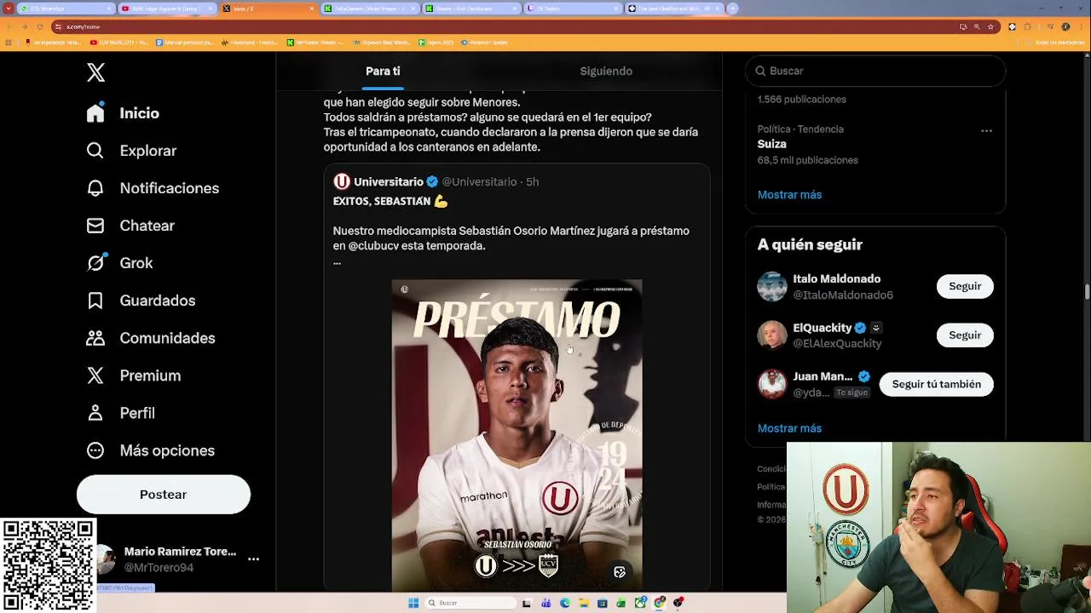This screenshot has width=1091, height=613.
Task: Open Teams icon on taskbar
Action: [545, 603]
